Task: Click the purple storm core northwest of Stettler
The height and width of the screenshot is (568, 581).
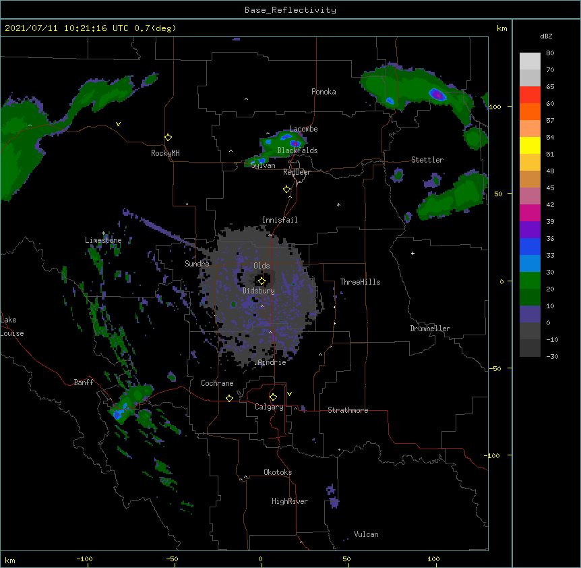Action: point(438,95)
